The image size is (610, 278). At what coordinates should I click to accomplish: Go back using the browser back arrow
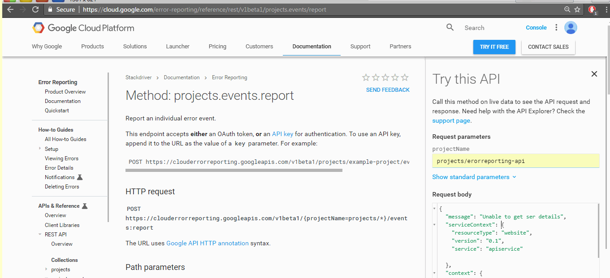10,9
